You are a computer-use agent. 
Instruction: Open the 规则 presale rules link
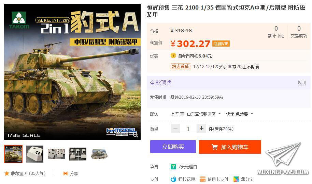[x=301, y=83]
